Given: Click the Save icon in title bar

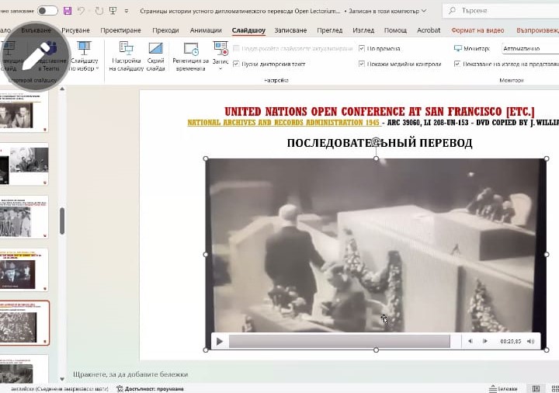Looking at the screenshot, I should click(67, 11).
